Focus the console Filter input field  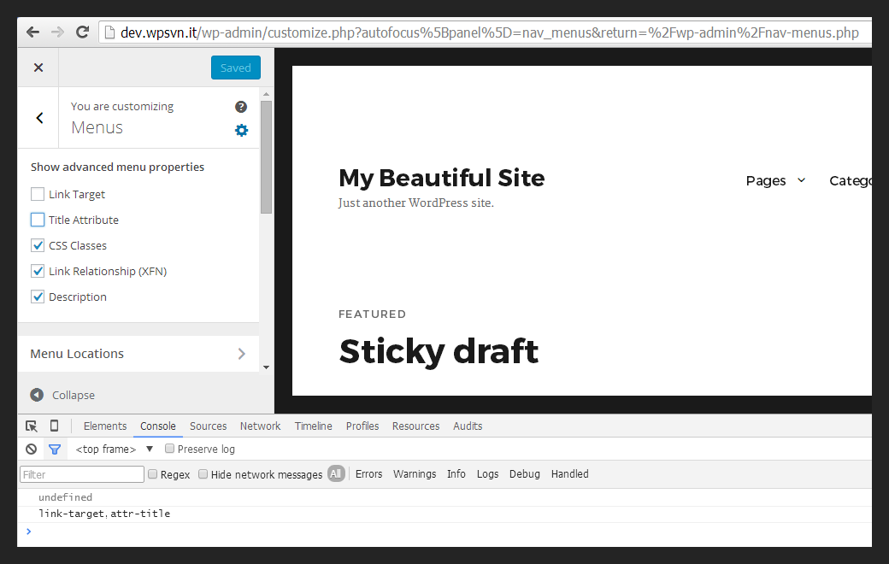82,474
